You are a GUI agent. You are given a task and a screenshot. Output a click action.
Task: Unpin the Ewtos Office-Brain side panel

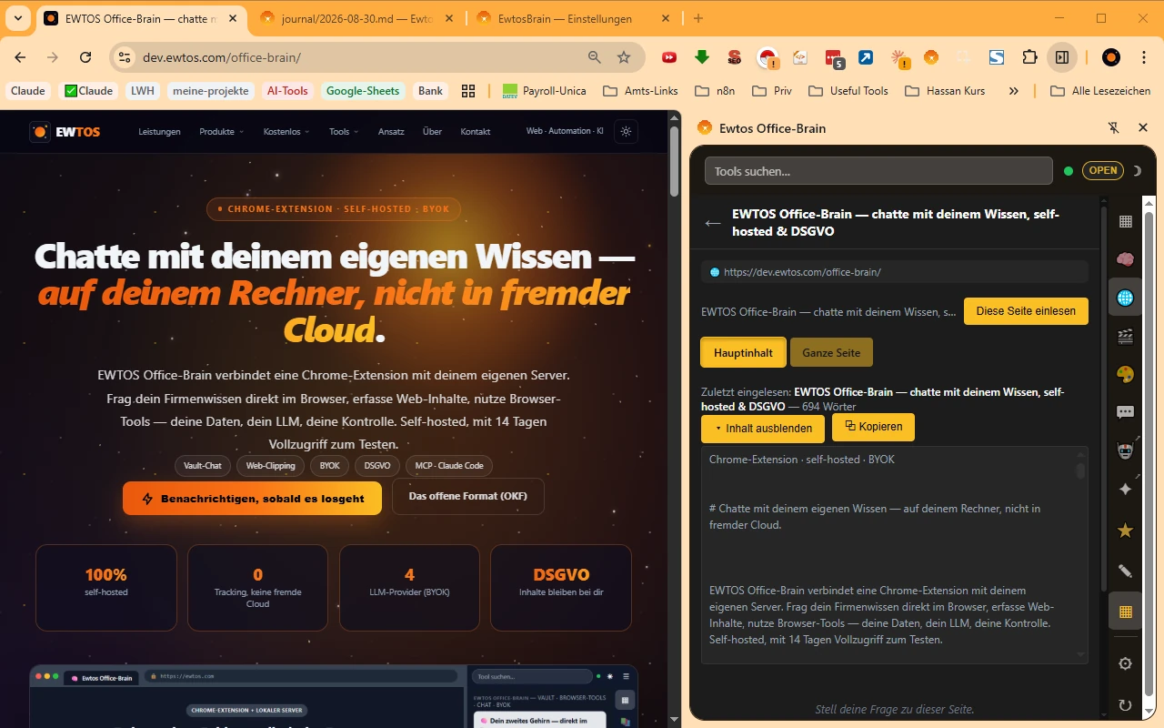click(1114, 128)
